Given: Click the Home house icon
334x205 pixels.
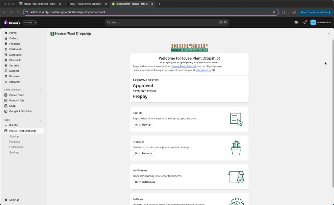Looking at the screenshot, I should (6, 33).
